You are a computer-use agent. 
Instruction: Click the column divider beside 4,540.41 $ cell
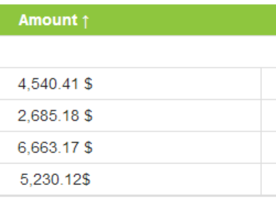click(262, 84)
